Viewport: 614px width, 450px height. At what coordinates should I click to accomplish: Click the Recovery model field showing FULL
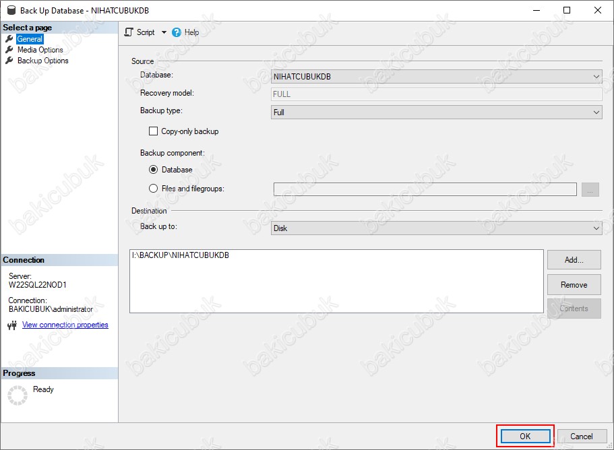pyautogui.click(x=436, y=94)
